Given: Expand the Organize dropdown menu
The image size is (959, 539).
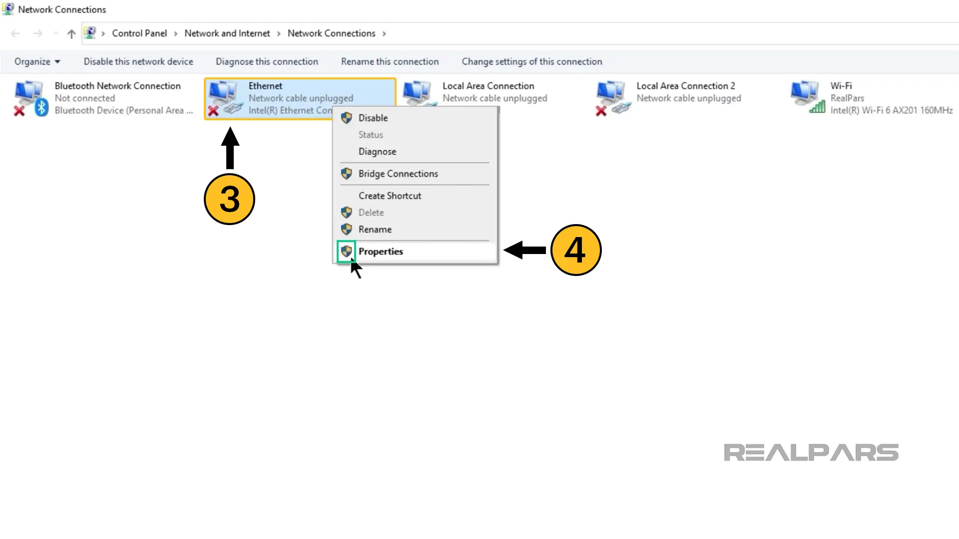Looking at the screenshot, I should point(35,61).
